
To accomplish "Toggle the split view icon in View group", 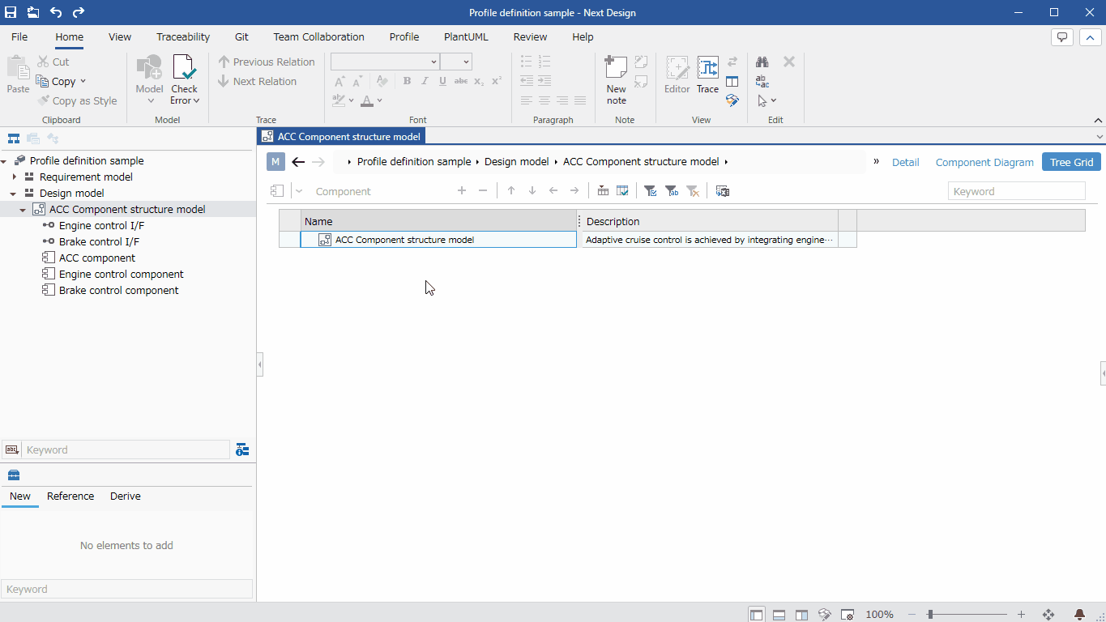I will 732,81.
